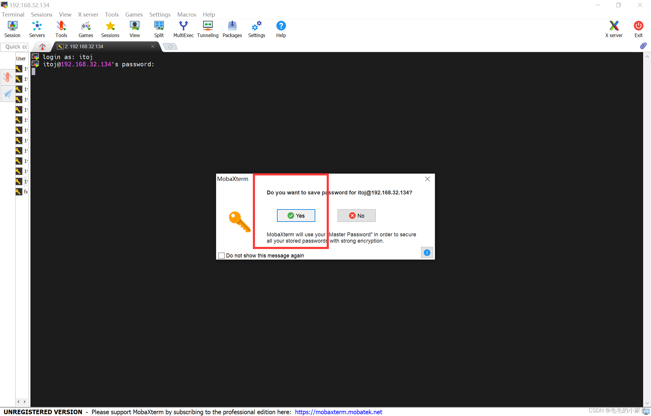Open the Servers toolbar icon
This screenshot has height=416, width=651.
click(37, 29)
